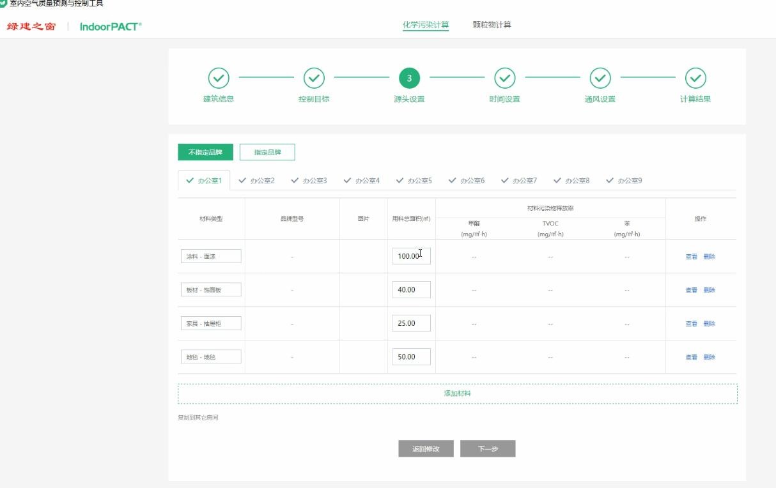776x488 pixels.
Task: Click the 建筑信息 step checkmark icon
Action: tap(219, 79)
